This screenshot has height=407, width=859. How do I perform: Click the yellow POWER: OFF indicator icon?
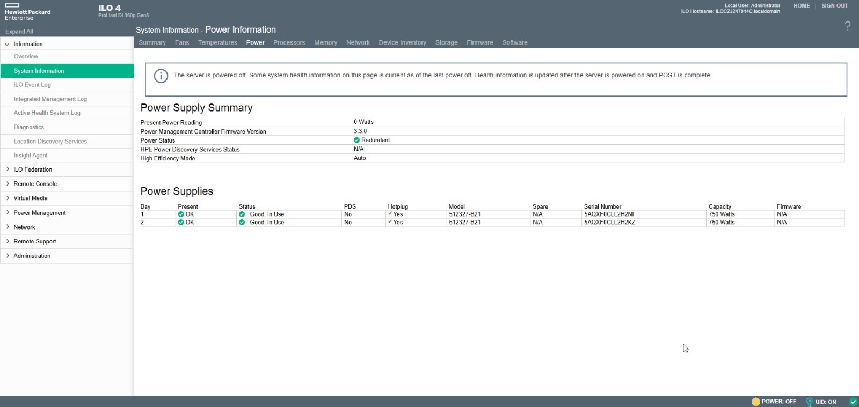coord(755,402)
